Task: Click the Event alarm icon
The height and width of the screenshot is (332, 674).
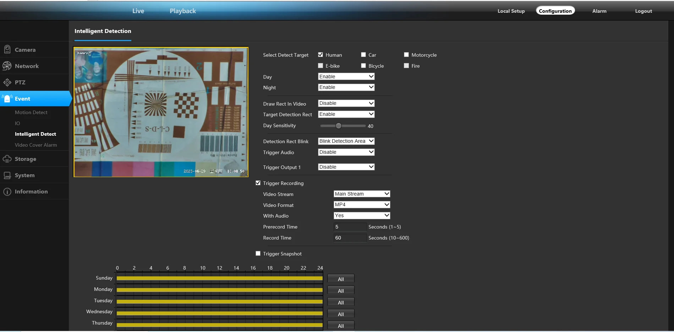Action: click(x=7, y=99)
